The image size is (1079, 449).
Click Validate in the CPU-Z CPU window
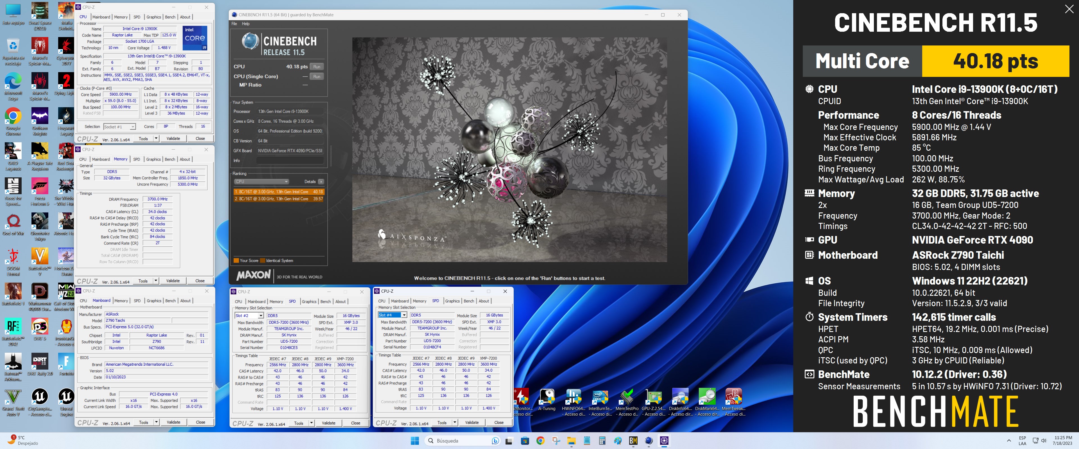[x=173, y=139]
